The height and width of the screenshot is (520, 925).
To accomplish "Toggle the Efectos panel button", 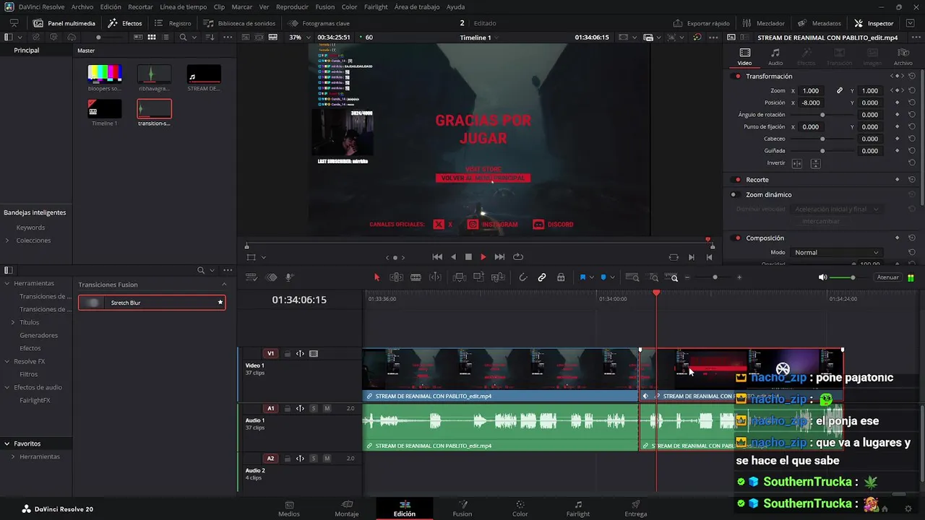I will coord(125,23).
